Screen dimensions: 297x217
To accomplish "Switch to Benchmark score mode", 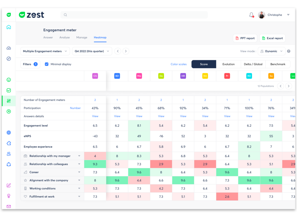I will pyautogui.click(x=278, y=64).
